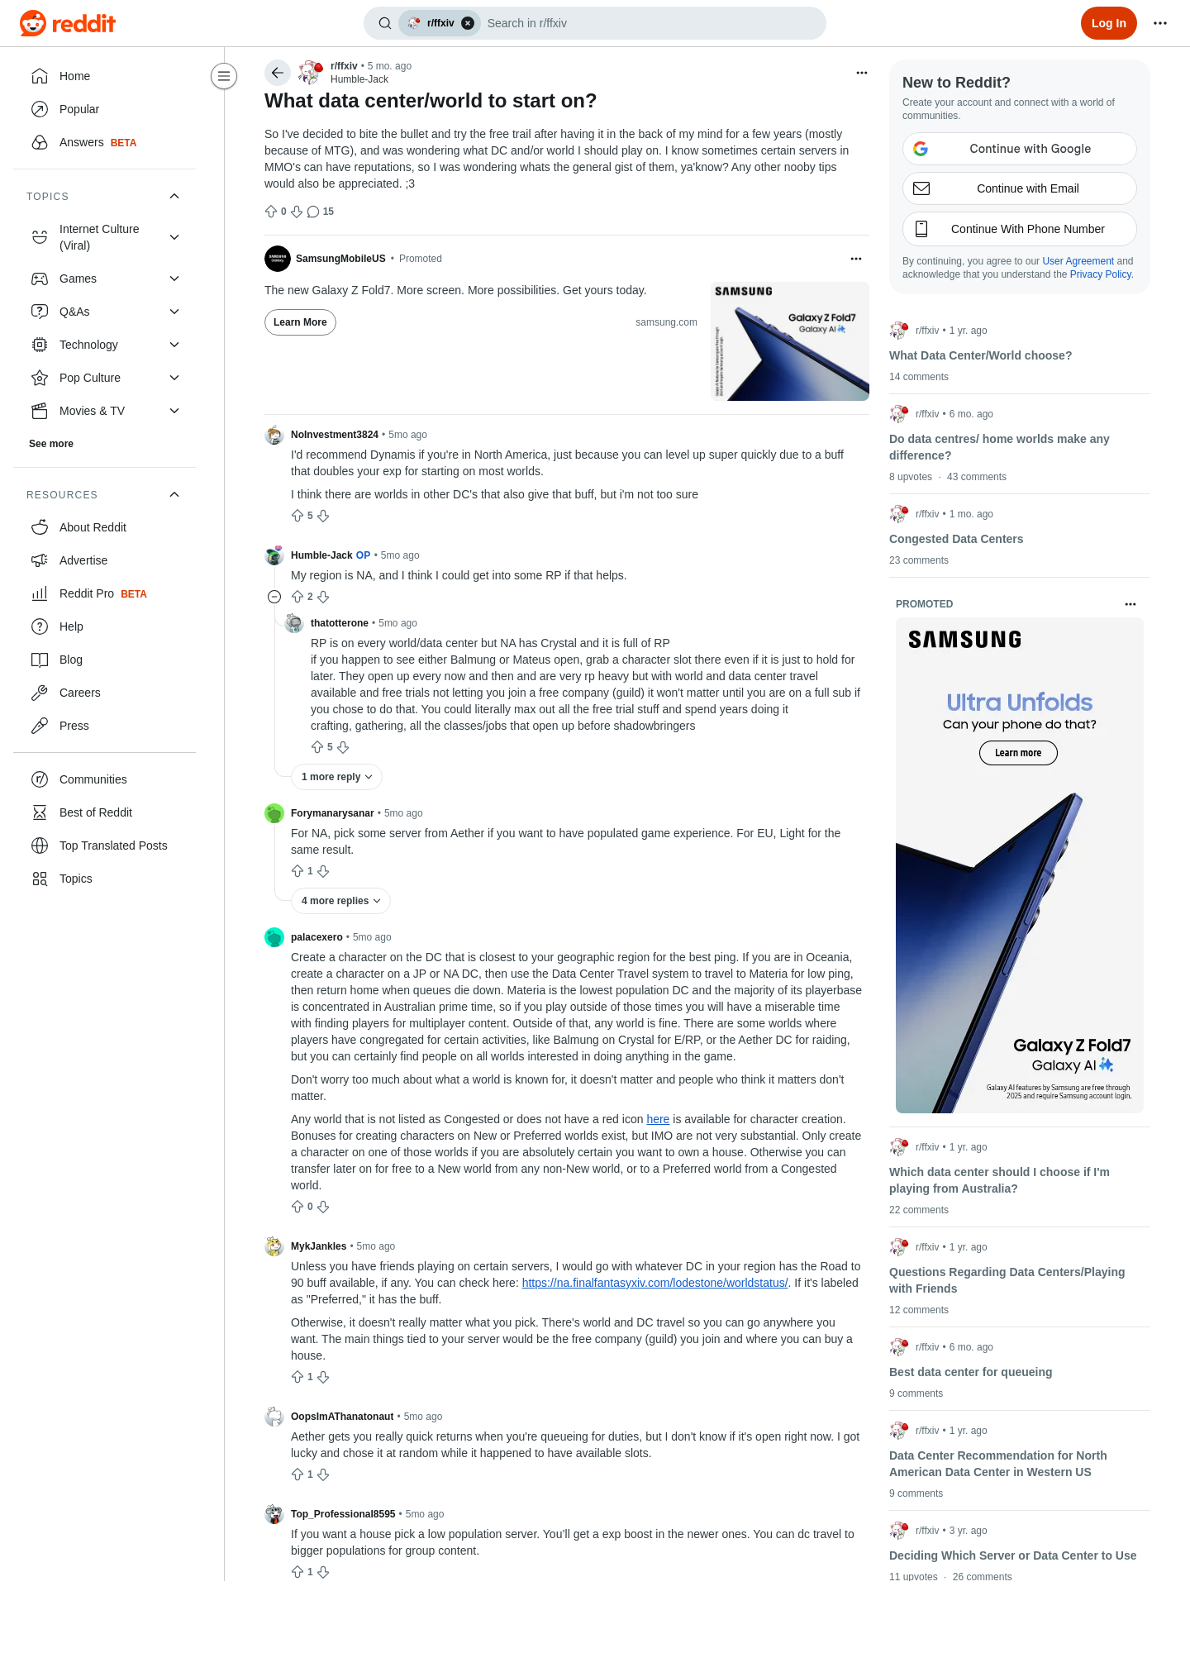The image size is (1190, 1653).
Task: Collapse Humble-Jack's comment thread
Action: click(274, 597)
